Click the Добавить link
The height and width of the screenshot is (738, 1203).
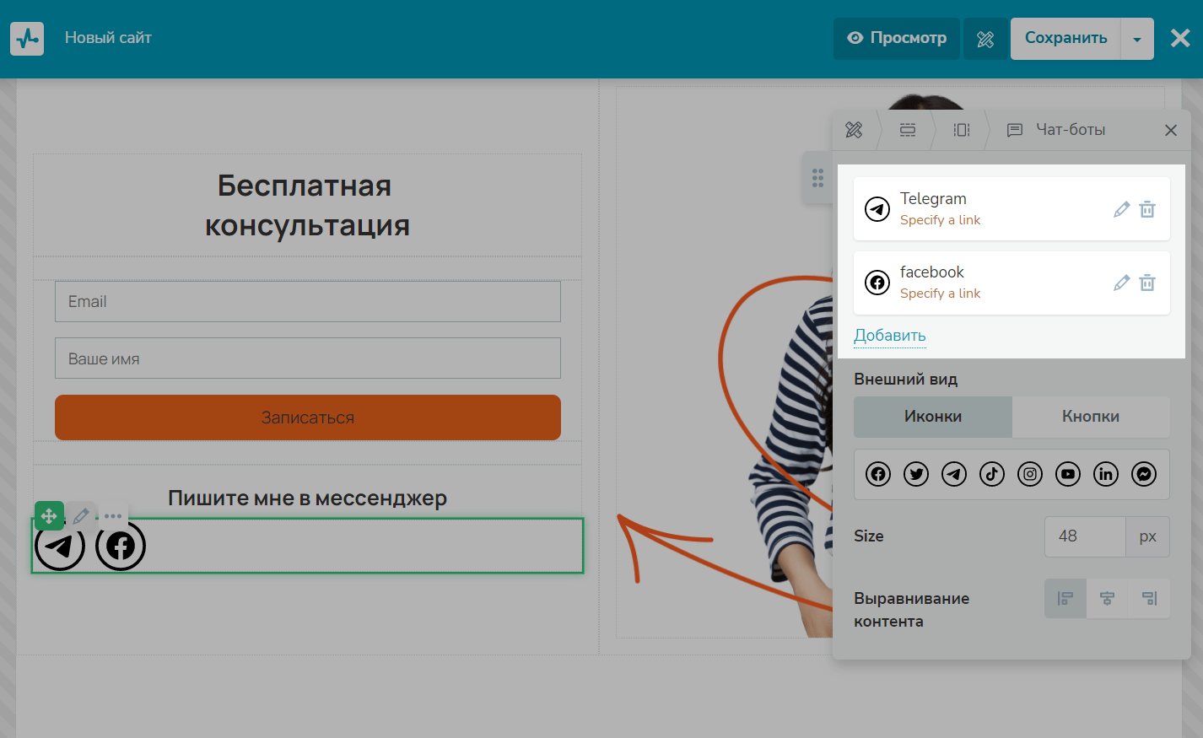tap(890, 336)
